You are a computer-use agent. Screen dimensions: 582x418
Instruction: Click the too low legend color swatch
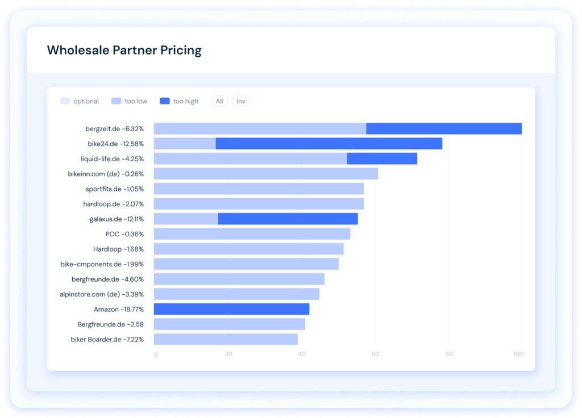point(116,101)
